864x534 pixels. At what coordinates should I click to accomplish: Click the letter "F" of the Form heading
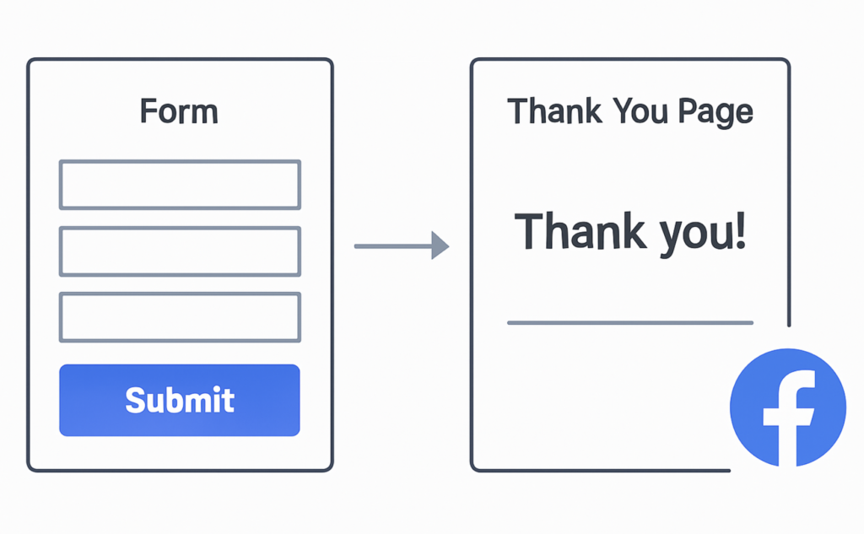point(148,111)
